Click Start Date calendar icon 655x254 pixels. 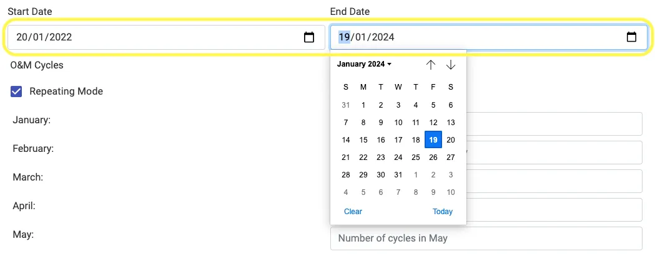pyautogui.click(x=308, y=37)
